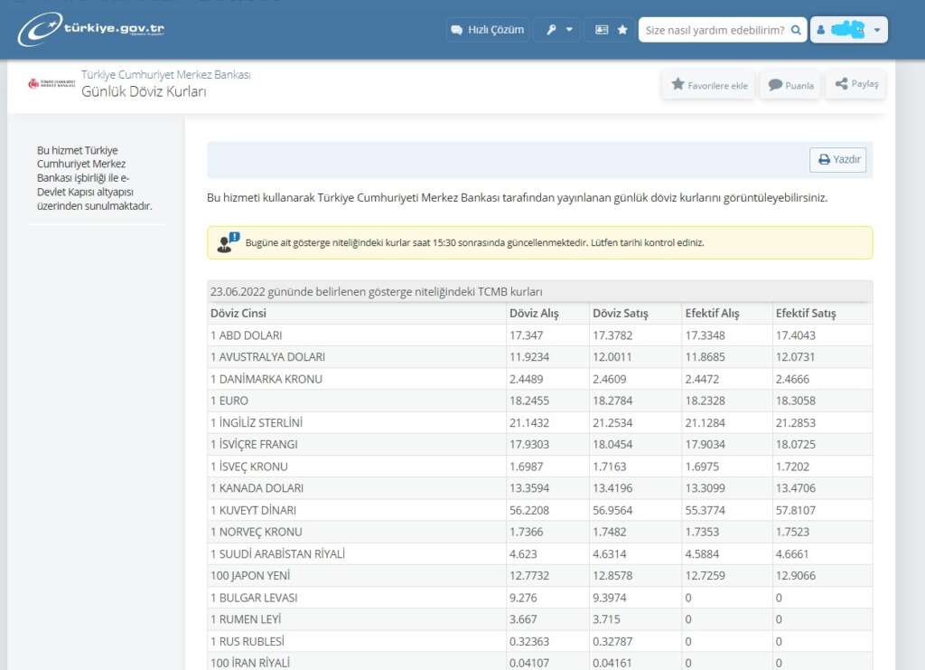Image resolution: width=925 pixels, height=670 pixels.
Task: Open Türkiye Cumhuriyet Merkez Bankası link
Action: click(x=166, y=74)
